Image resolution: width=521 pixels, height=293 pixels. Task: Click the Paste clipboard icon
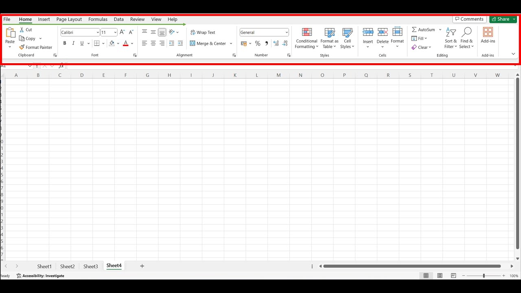point(10,33)
